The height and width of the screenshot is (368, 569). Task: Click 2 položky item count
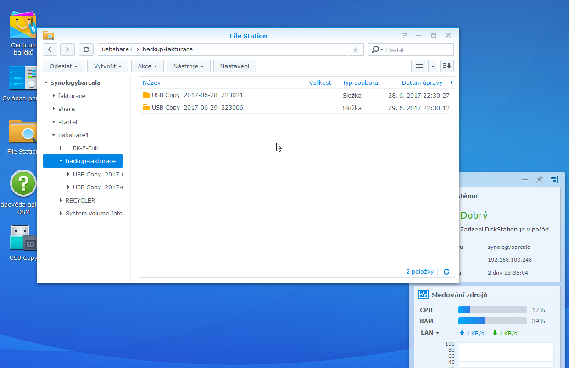(420, 272)
